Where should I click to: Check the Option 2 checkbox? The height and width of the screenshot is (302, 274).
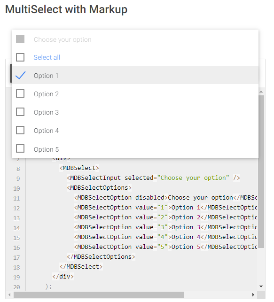tap(20, 93)
